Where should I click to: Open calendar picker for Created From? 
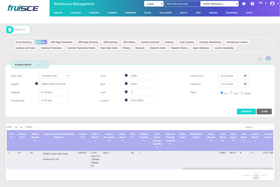[x=245, y=76]
